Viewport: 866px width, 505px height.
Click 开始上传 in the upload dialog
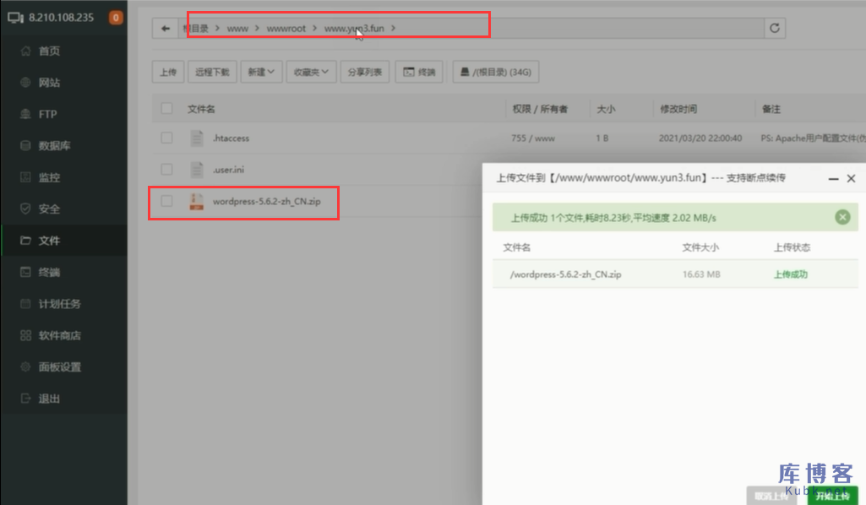point(832,496)
